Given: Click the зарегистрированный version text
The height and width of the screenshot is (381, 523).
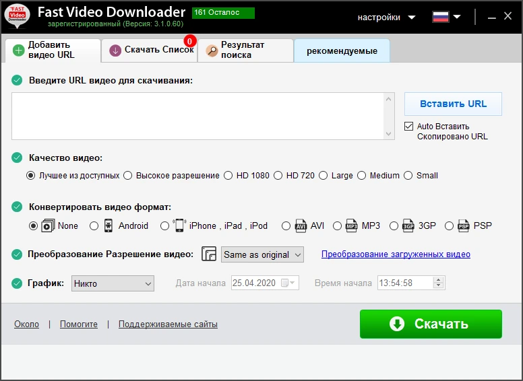Looking at the screenshot, I should (x=115, y=24).
